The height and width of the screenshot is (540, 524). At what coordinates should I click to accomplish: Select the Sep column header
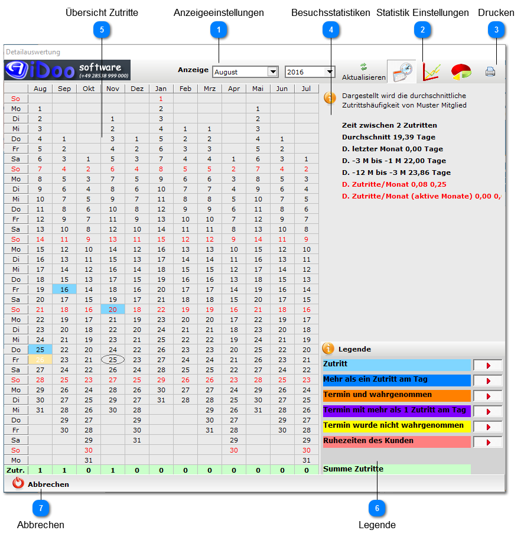64,89
